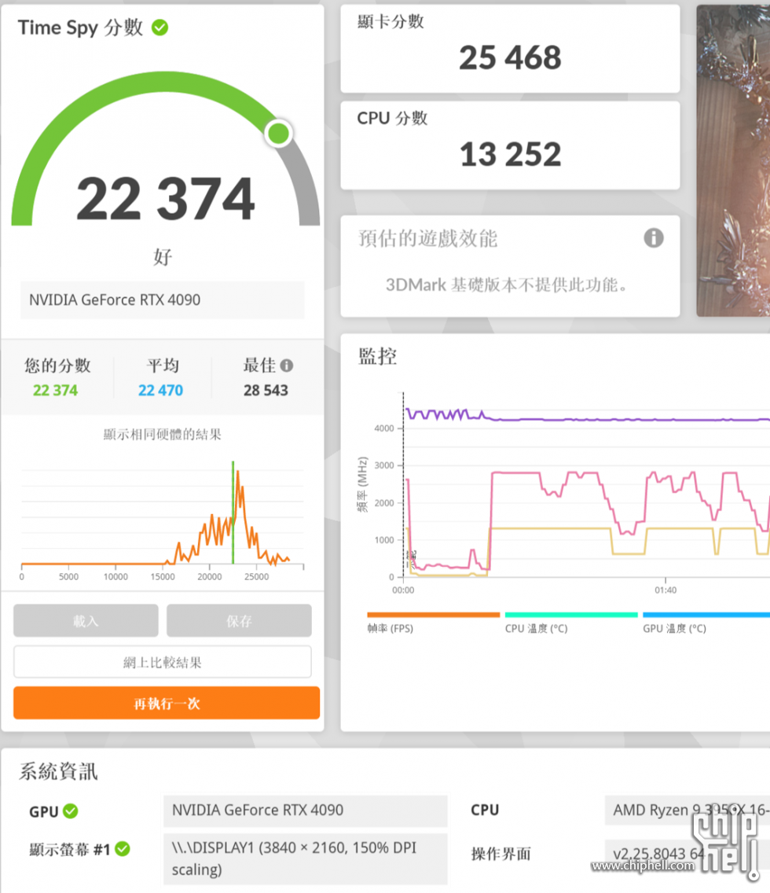Click the 保存 button

239,621
